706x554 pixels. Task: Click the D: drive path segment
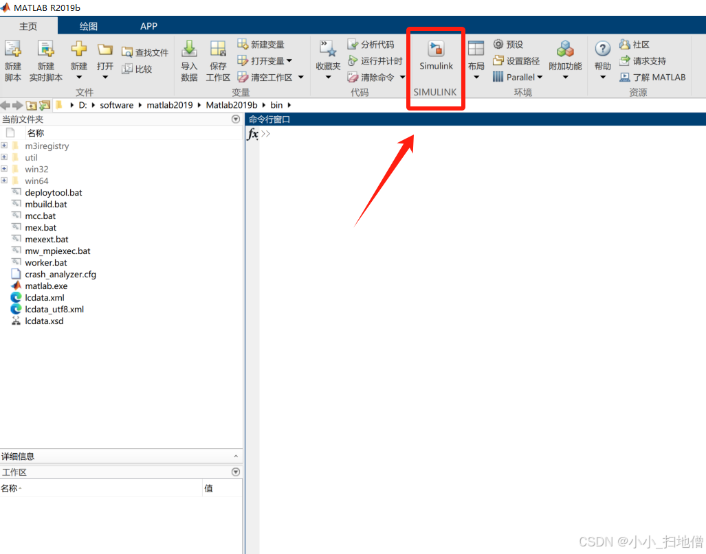coord(83,105)
